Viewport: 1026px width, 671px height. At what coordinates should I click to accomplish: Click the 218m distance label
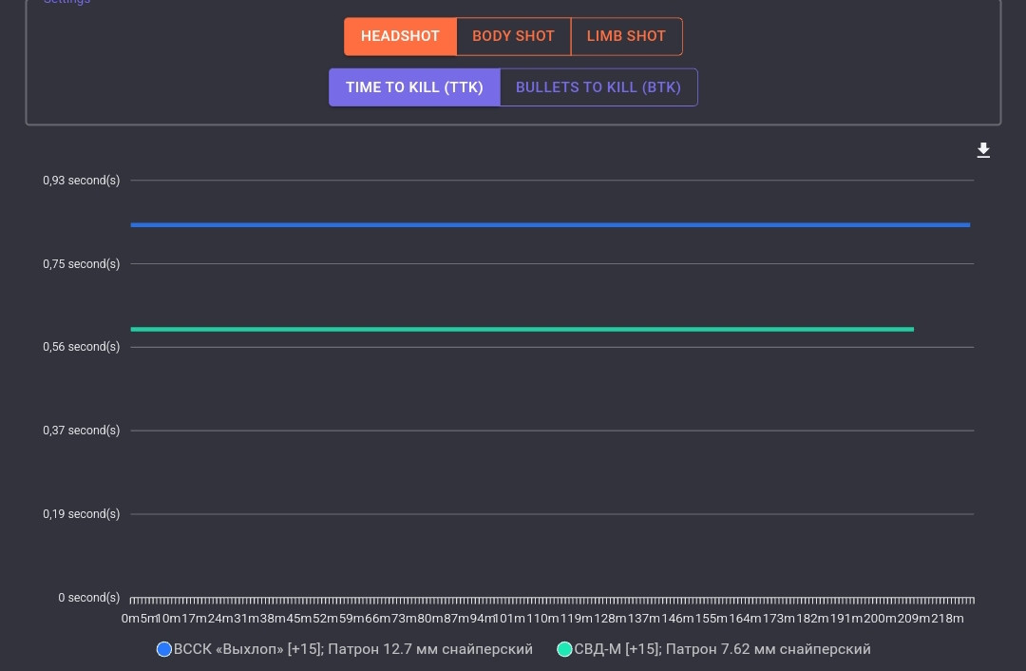pyautogui.click(x=947, y=618)
